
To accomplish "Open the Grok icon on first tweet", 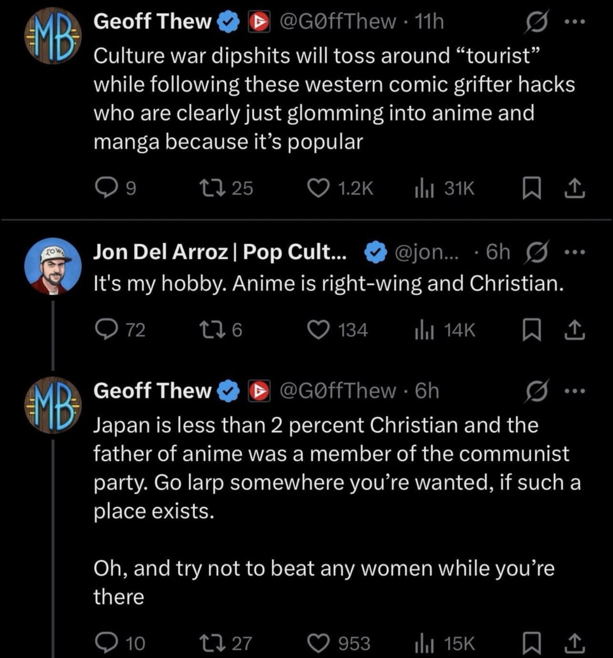I will coord(536,22).
